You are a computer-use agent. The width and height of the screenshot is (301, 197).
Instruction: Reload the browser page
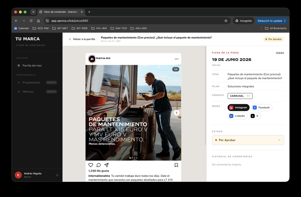(31, 21)
